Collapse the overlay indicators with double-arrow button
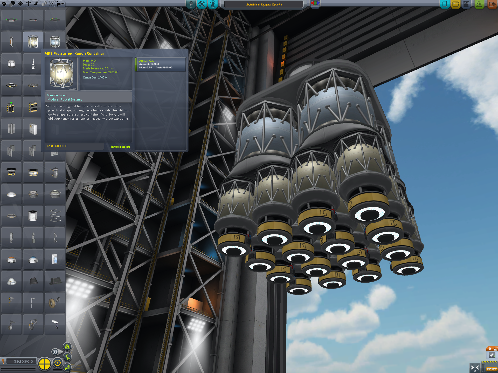Image resolution: width=498 pixels, height=373 pixels. pyautogui.click(x=55, y=352)
